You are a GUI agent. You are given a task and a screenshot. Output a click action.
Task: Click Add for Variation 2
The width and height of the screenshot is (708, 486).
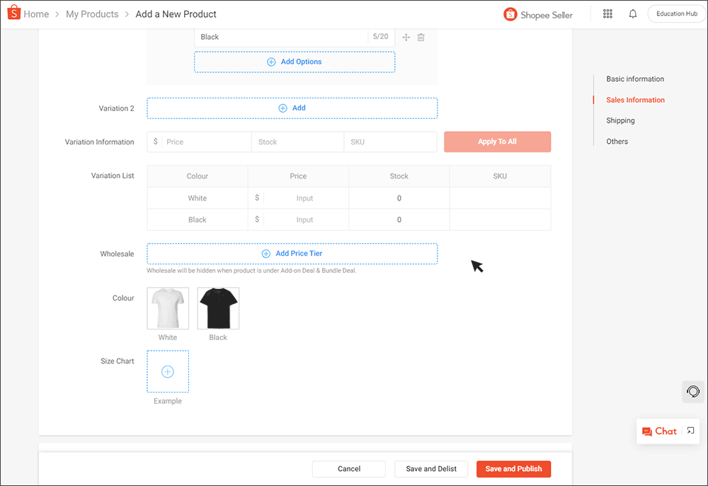(x=292, y=108)
